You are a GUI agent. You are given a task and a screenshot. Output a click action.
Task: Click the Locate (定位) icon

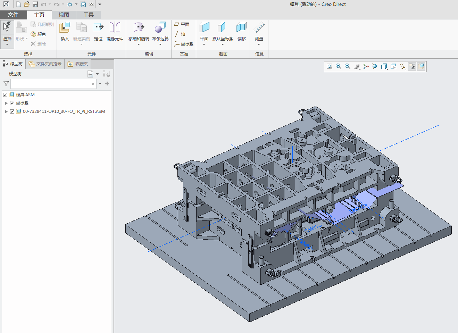click(x=98, y=31)
